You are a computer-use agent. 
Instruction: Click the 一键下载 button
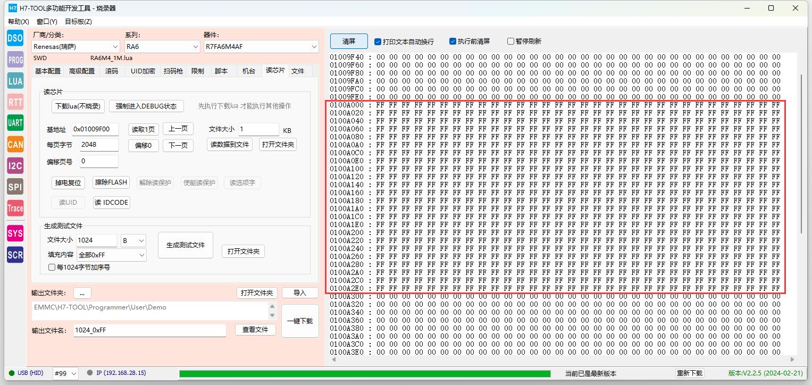click(x=300, y=321)
